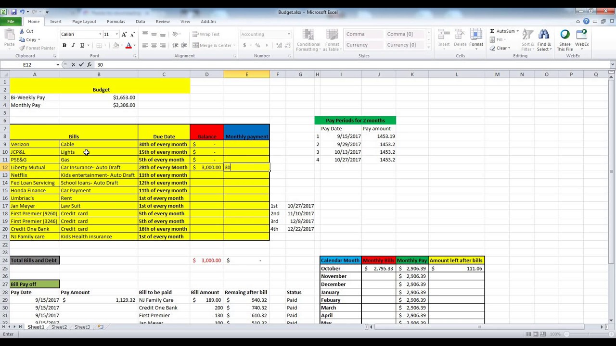
Task: Click the formula bar input showing 30
Action: pyautogui.click(x=351, y=65)
